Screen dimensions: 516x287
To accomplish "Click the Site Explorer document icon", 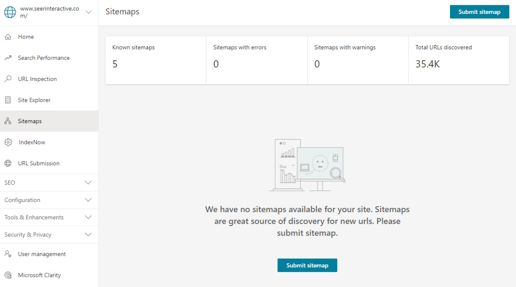I will [x=8, y=100].
